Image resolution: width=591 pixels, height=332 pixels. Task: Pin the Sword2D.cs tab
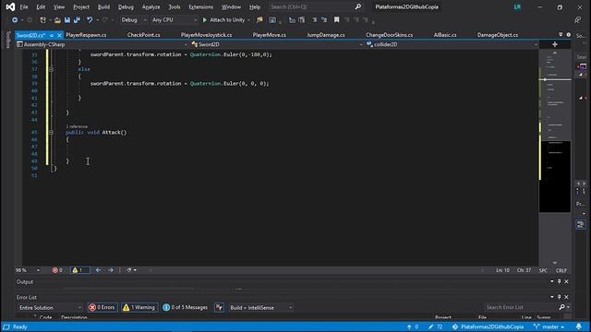point(52,35)
